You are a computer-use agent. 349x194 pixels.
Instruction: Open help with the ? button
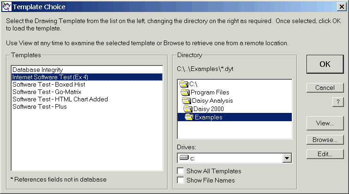[x=338, y=103]
